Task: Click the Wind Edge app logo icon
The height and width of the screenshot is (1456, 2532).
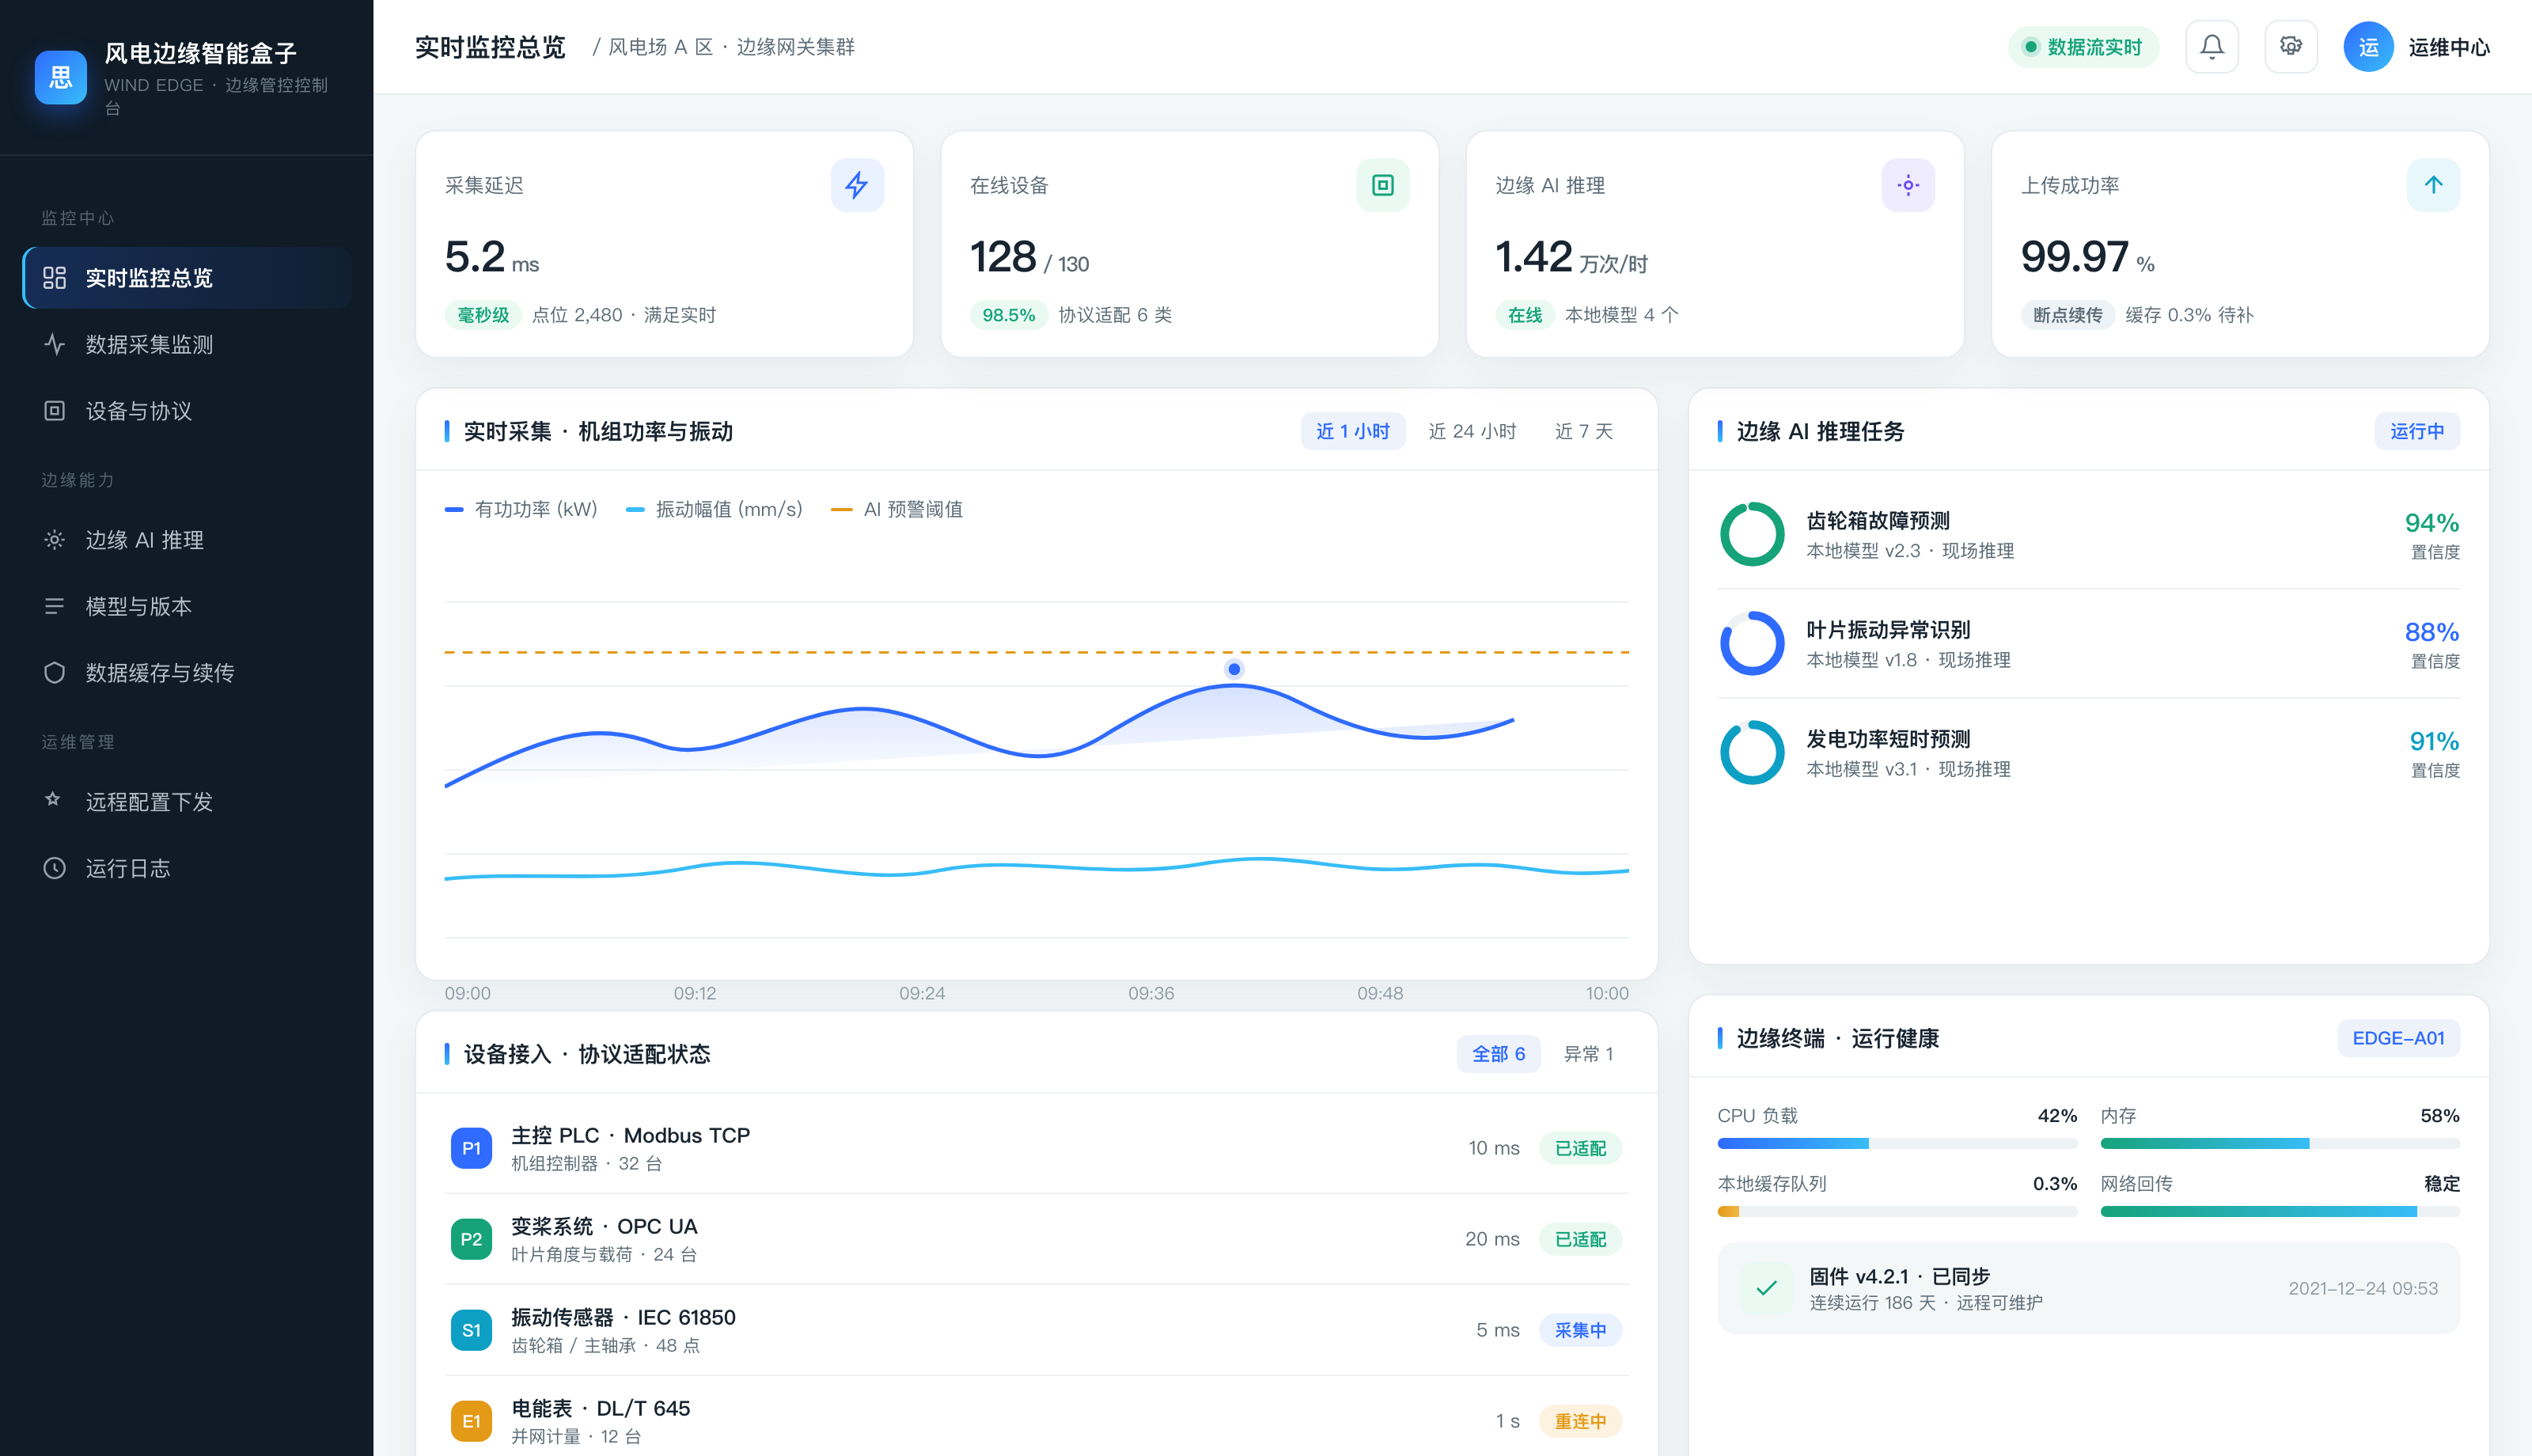Action: pos(60,77)
